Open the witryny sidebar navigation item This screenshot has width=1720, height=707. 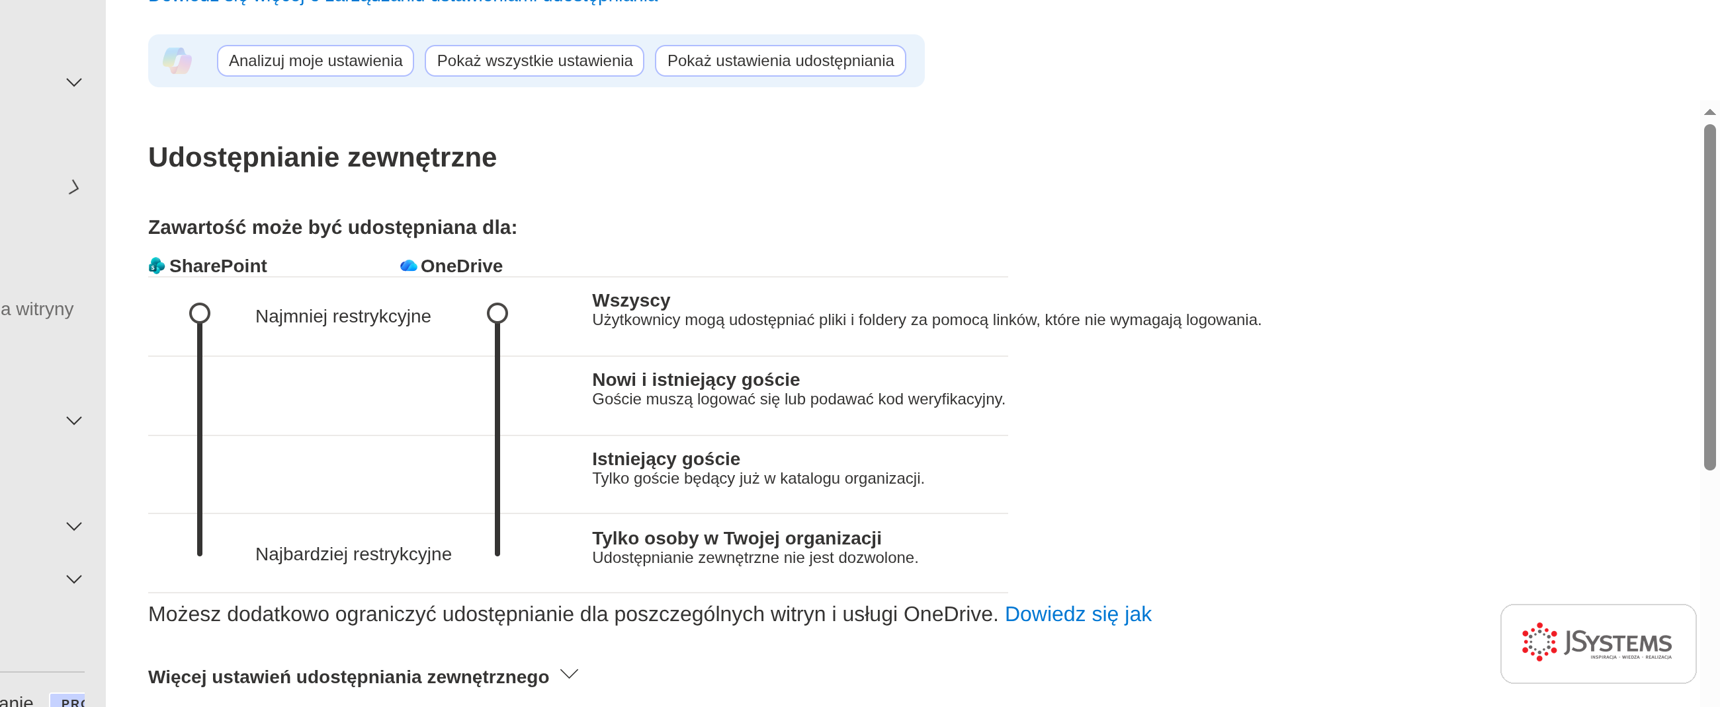(x=37, y=309)
